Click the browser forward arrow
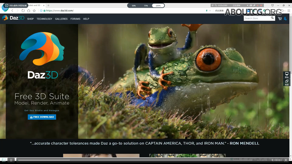The height and width of the screenshot is (164, 292). (17, 10)
